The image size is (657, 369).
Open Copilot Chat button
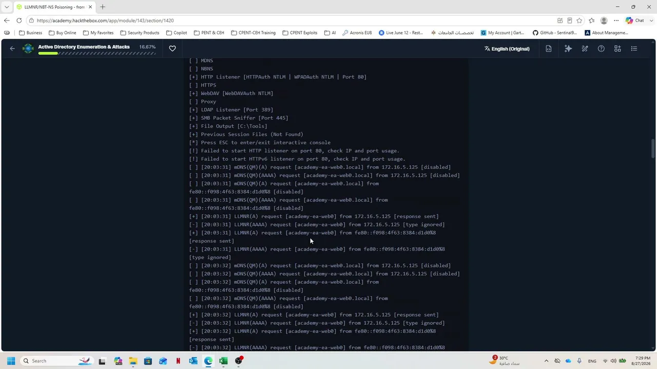point(635,20)
